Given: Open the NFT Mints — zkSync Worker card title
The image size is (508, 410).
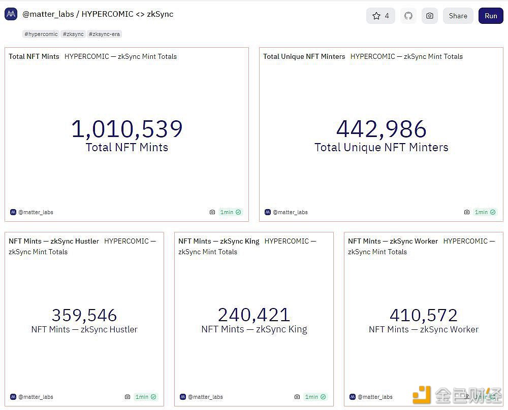Looking at the screenshot, I should pyautogui.click(x=393, y=241).
